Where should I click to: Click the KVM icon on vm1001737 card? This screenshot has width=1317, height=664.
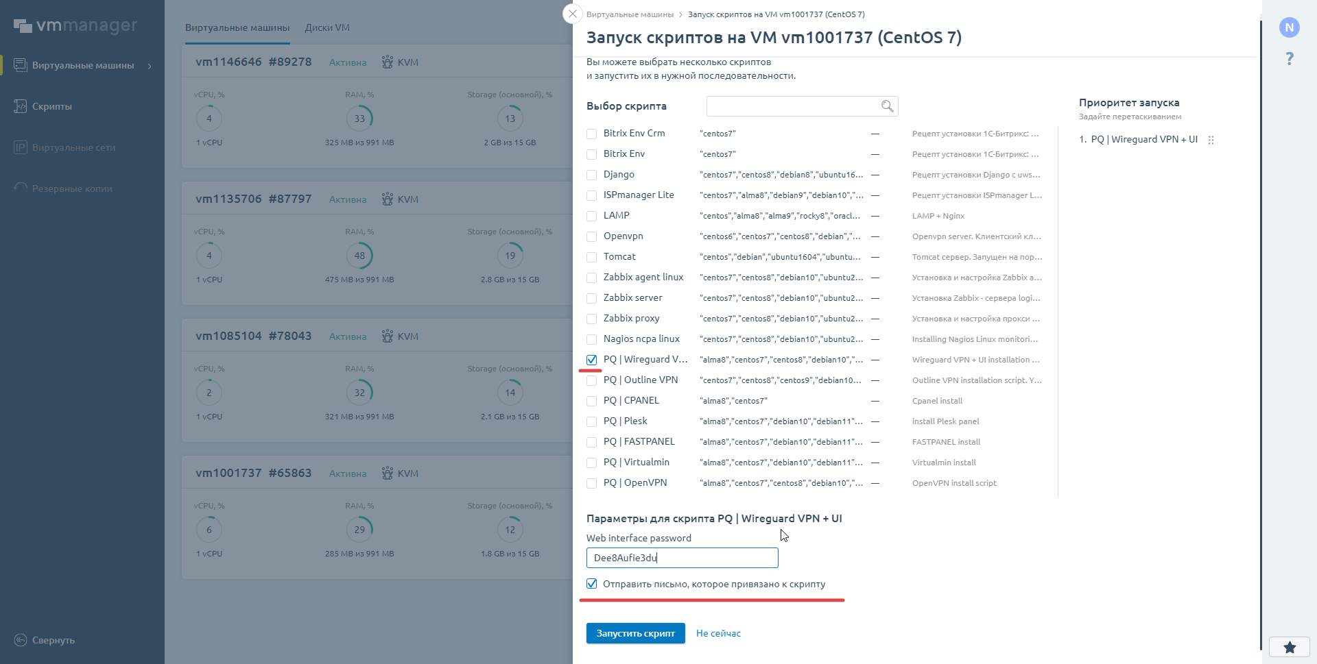(x=388, y=473)
